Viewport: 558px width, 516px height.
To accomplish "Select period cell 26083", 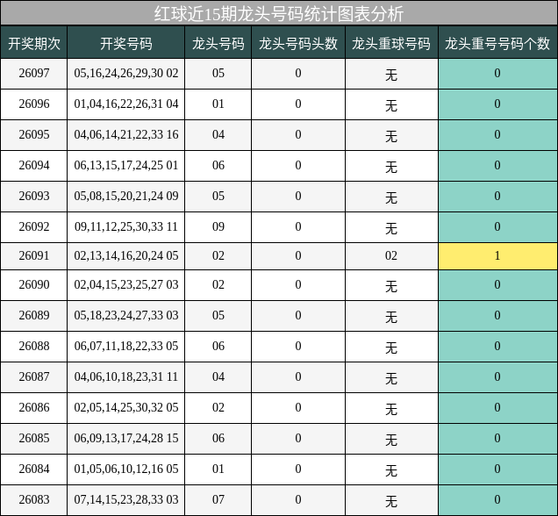I will 34,500.
